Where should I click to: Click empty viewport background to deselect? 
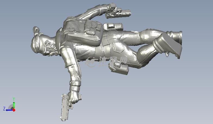(x=177, y=98)
